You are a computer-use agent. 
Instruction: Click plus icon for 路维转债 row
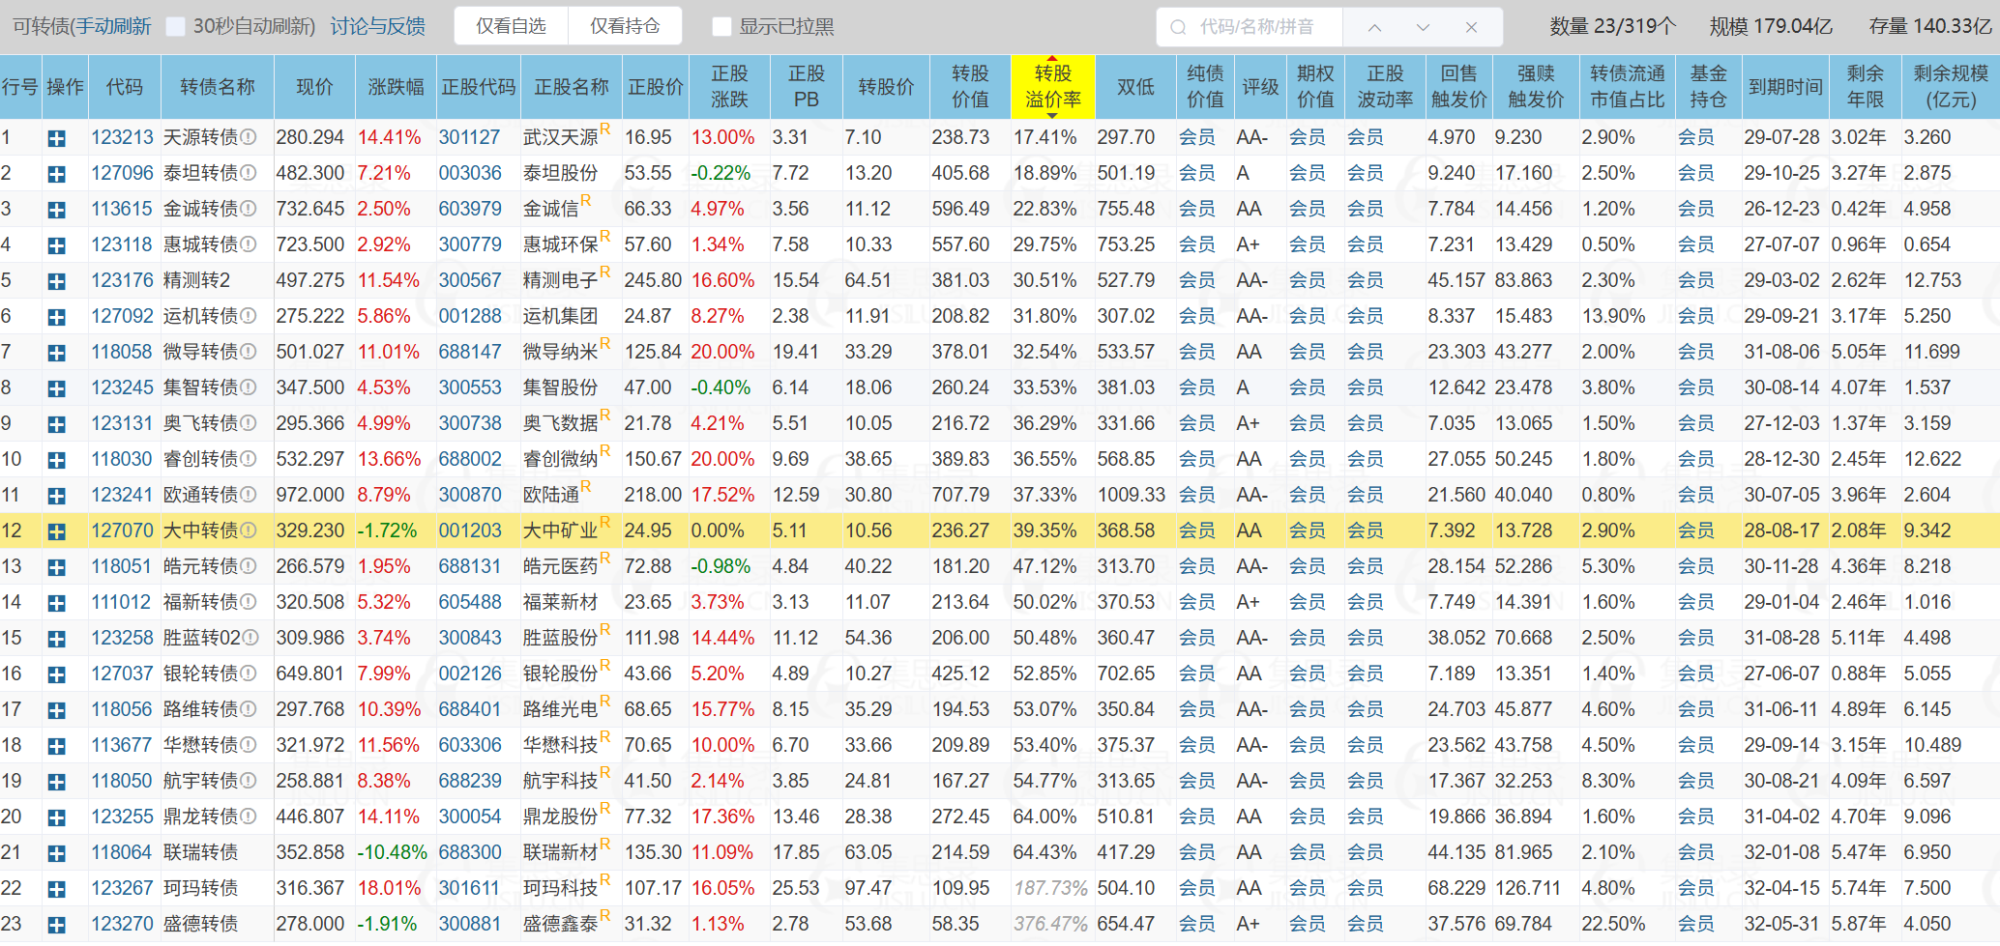click(57, 711)
